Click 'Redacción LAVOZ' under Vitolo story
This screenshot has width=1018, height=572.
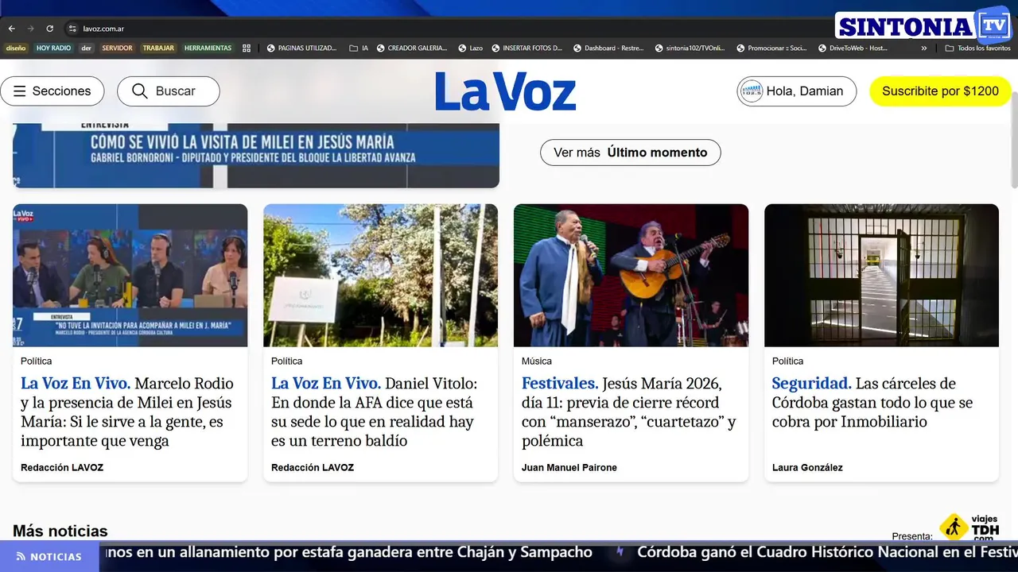click(x=313, y=468)
